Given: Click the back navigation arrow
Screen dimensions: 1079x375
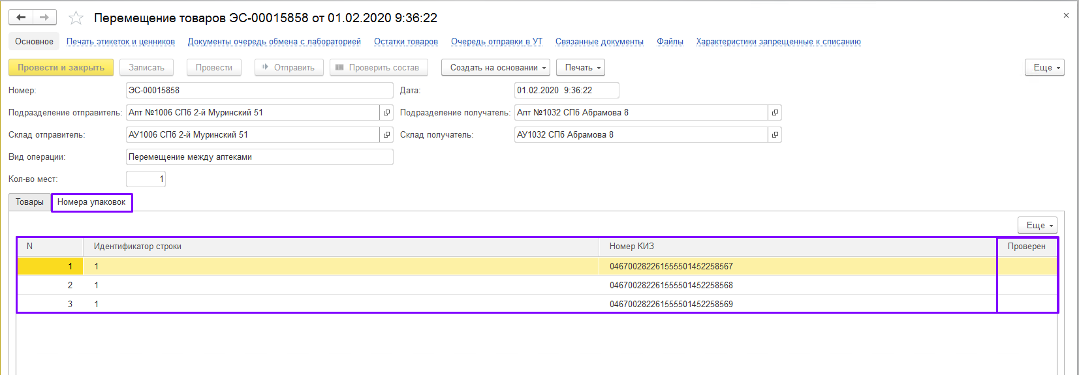Looking at the screenshot, I should 21,18.
